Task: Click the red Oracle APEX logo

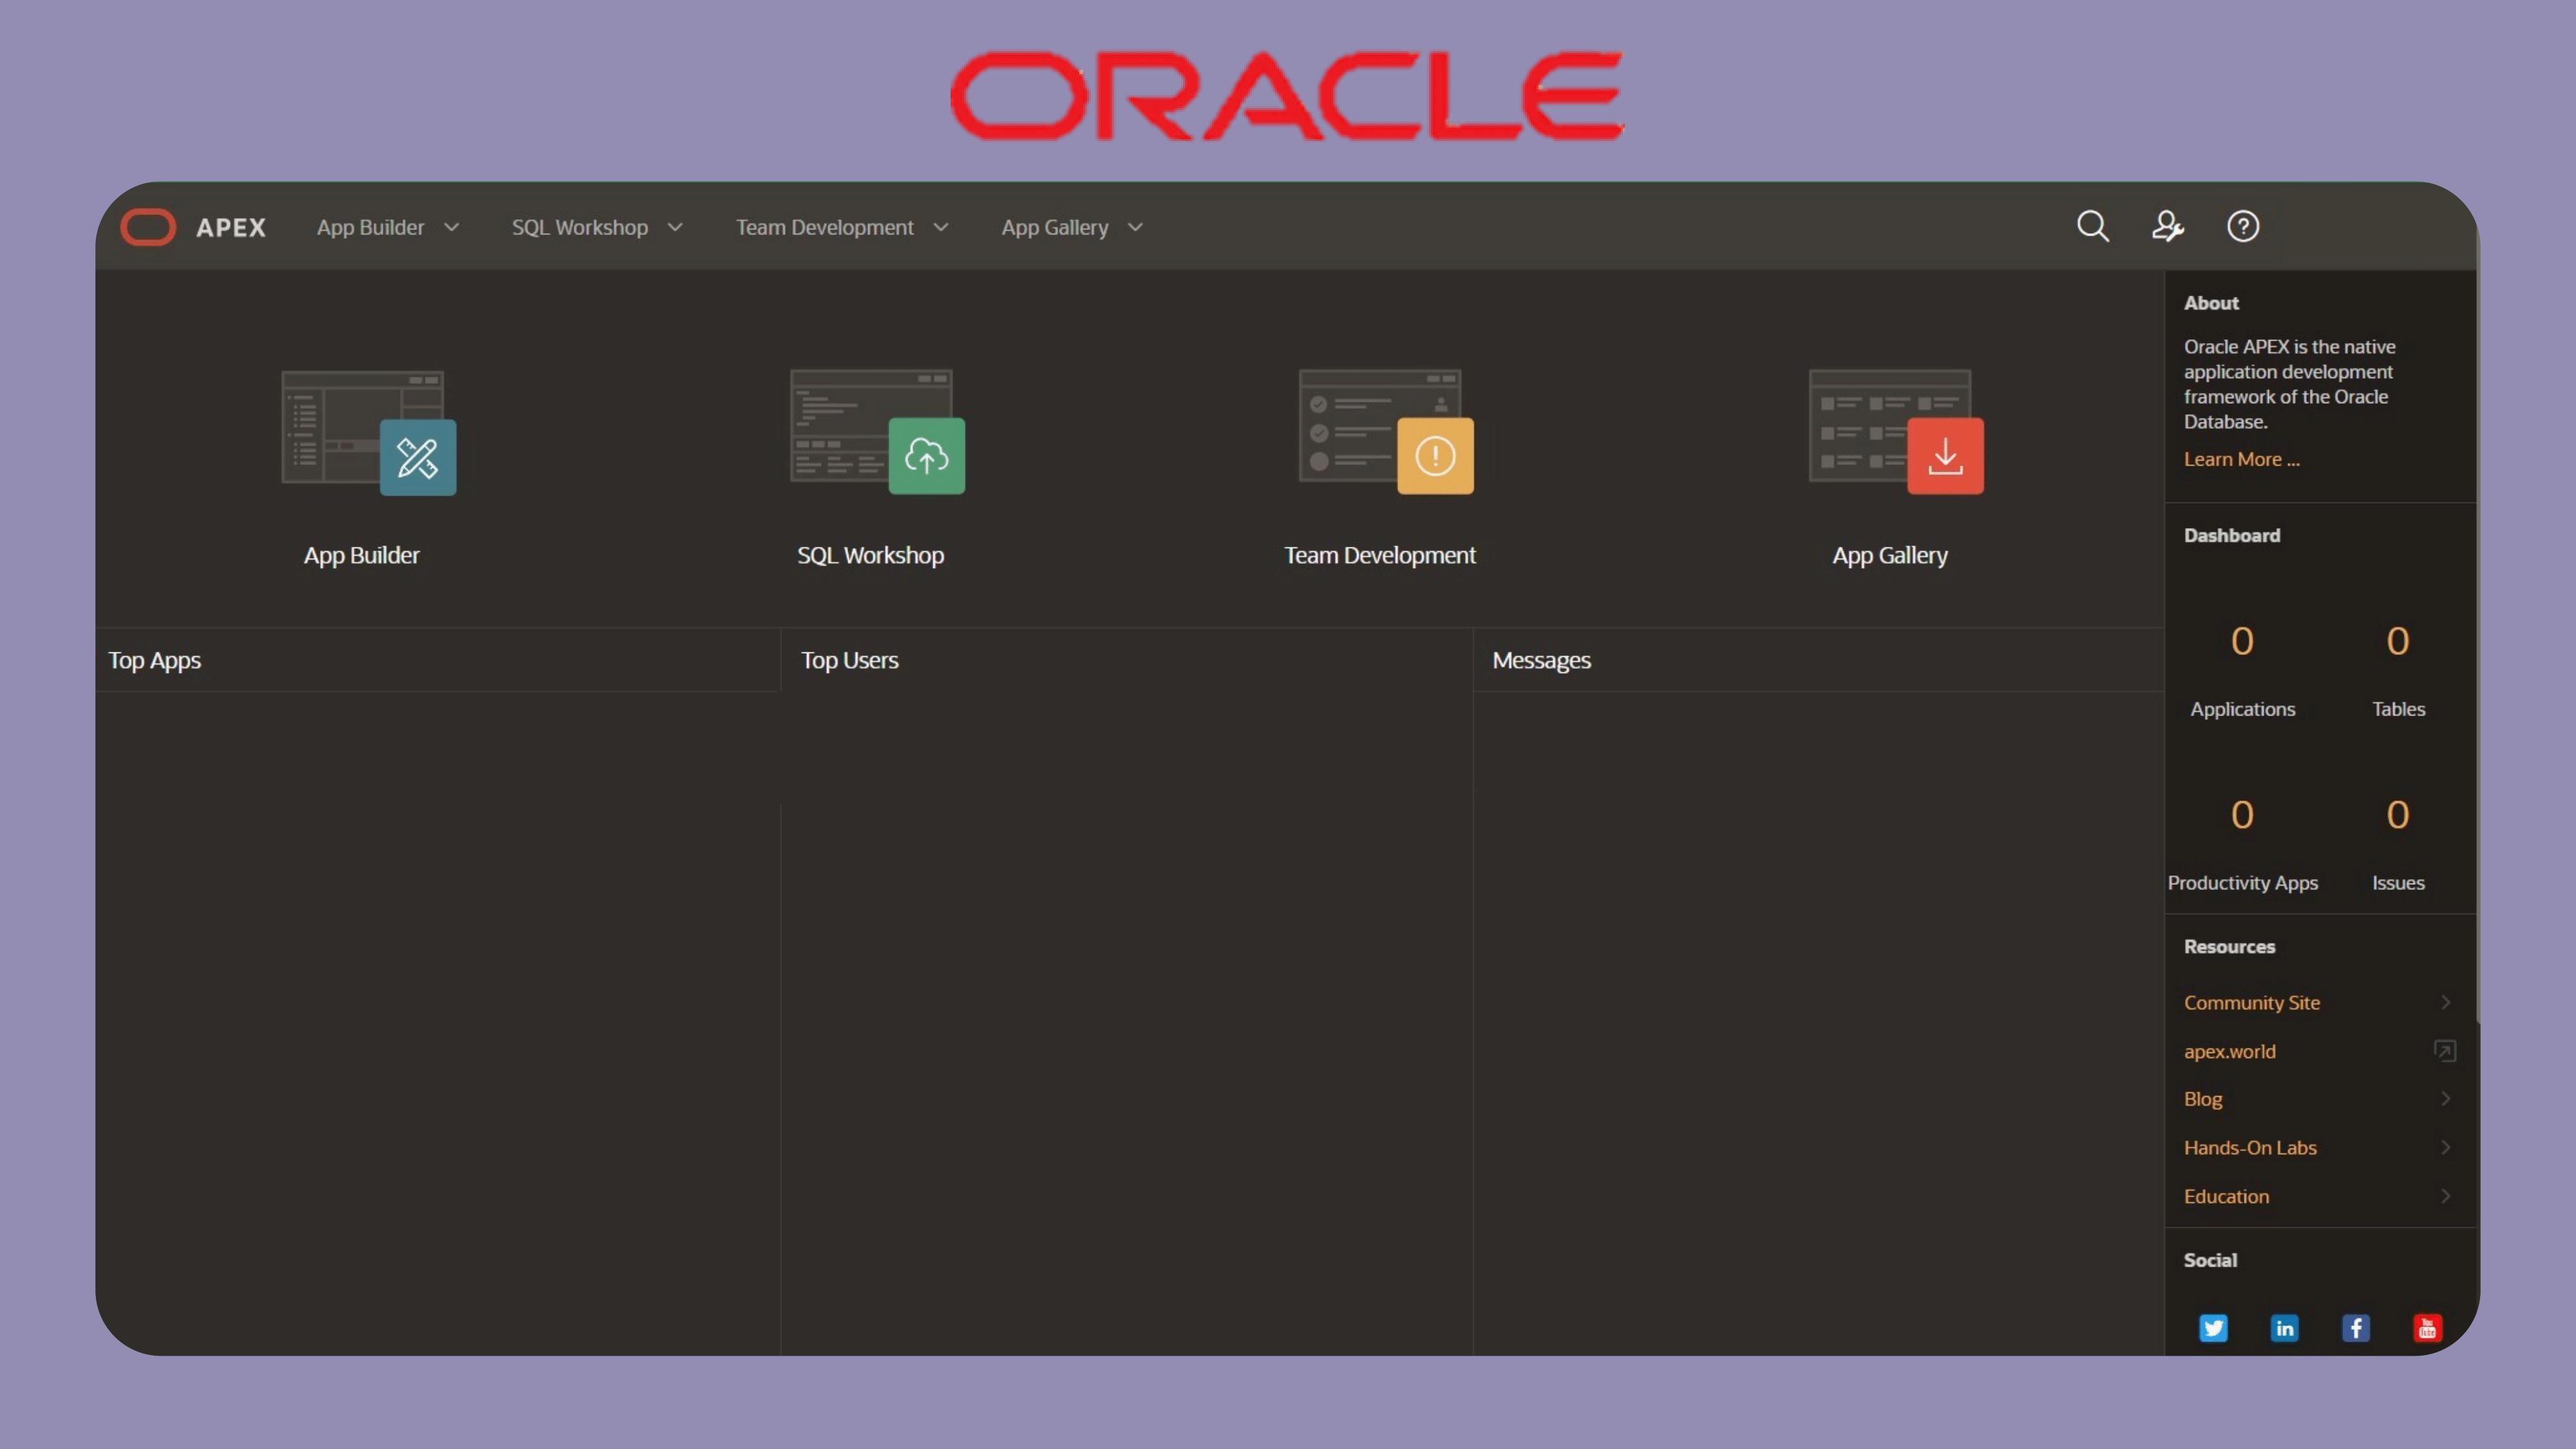Action: click(x=148, y=227)
